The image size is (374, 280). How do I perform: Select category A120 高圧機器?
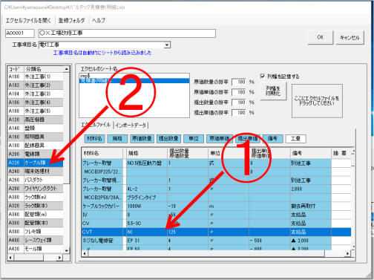[36, 120]
